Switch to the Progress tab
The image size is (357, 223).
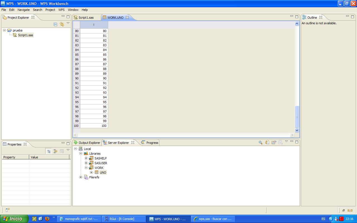[x=150, y=143]
